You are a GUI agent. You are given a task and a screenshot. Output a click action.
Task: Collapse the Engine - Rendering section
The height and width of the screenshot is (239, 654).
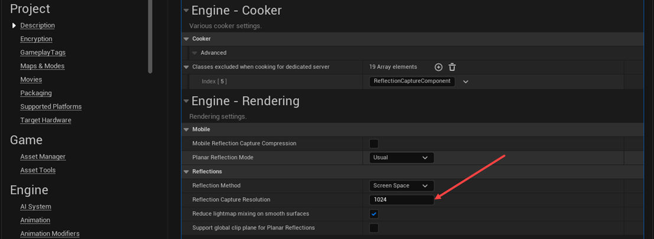186,101
